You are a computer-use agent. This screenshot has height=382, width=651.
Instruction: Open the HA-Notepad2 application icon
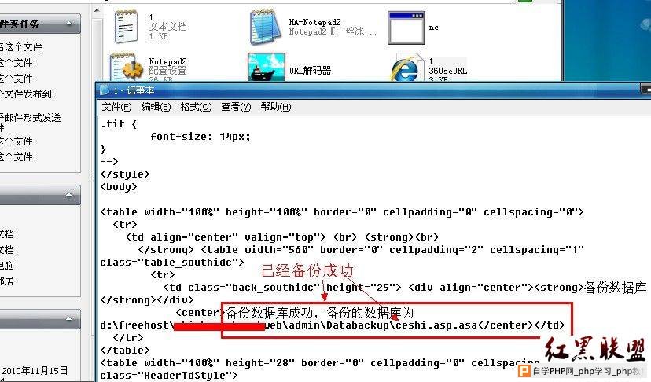(x=266, y=27)
